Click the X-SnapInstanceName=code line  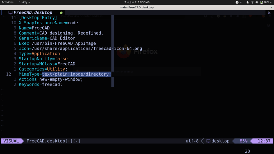click(48, 23)
